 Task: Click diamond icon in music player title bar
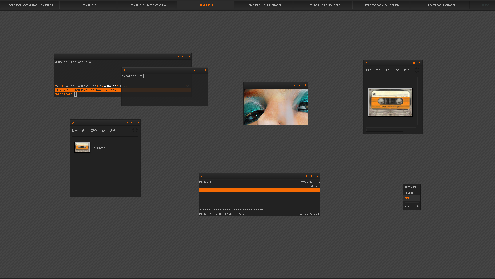coord(306,176)
